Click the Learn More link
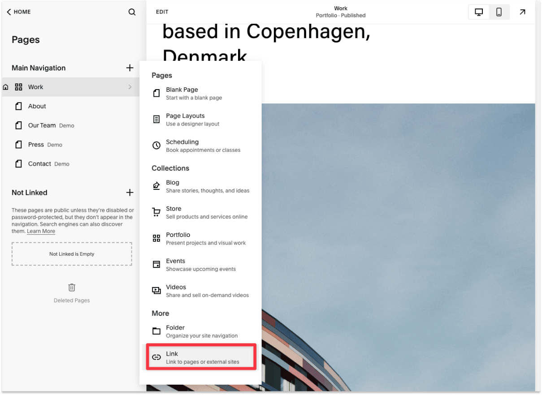 coord(41,231)
